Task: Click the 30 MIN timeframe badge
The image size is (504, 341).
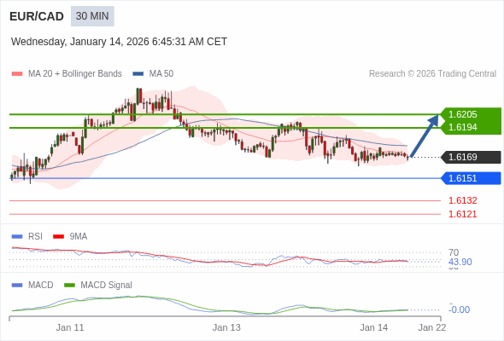Action: tap(92, 16)
